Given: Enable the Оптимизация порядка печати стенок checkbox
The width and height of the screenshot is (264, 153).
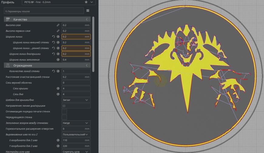Looking at the screenshot, I should pos(64,111).
